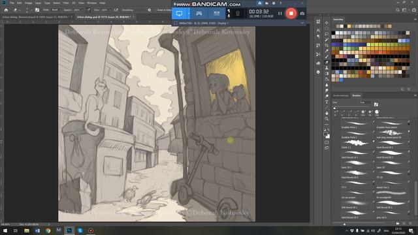Toggle airbrush build-up effects button
Screen dimensions: 418x235
coord(116,10)
